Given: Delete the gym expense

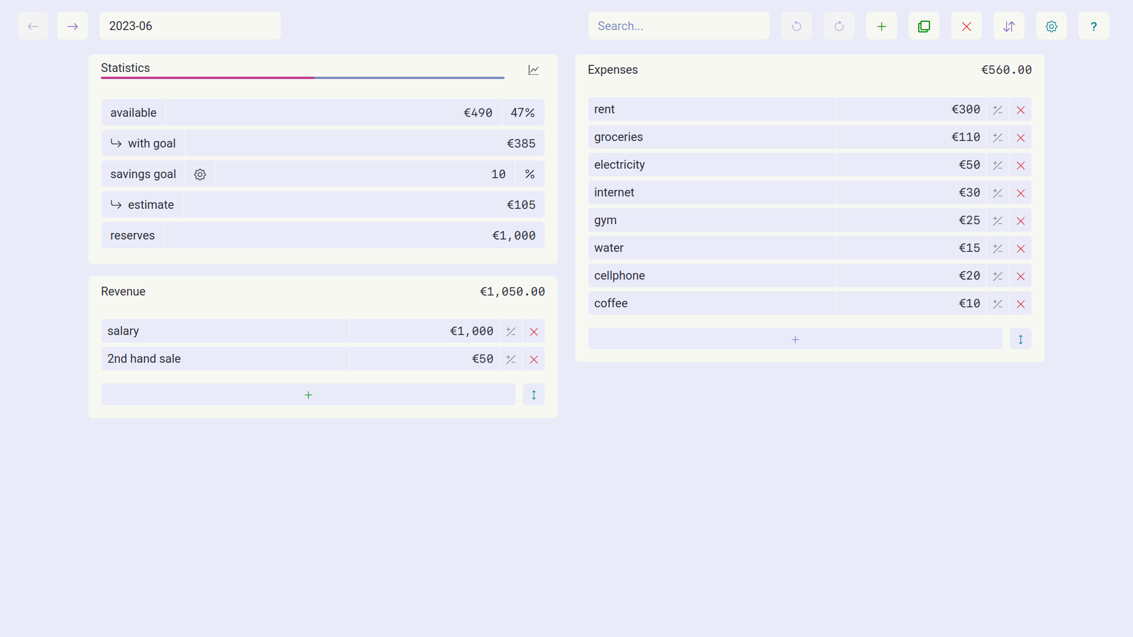Looking at the screenshot, I should tap(1021, 221).
